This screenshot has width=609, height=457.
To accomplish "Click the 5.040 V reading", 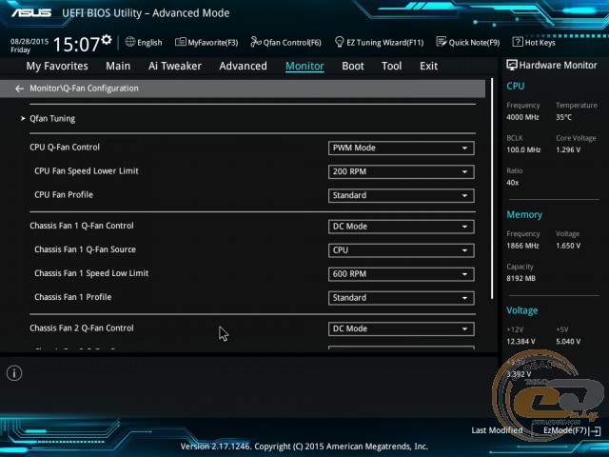I will pos(568,342).
